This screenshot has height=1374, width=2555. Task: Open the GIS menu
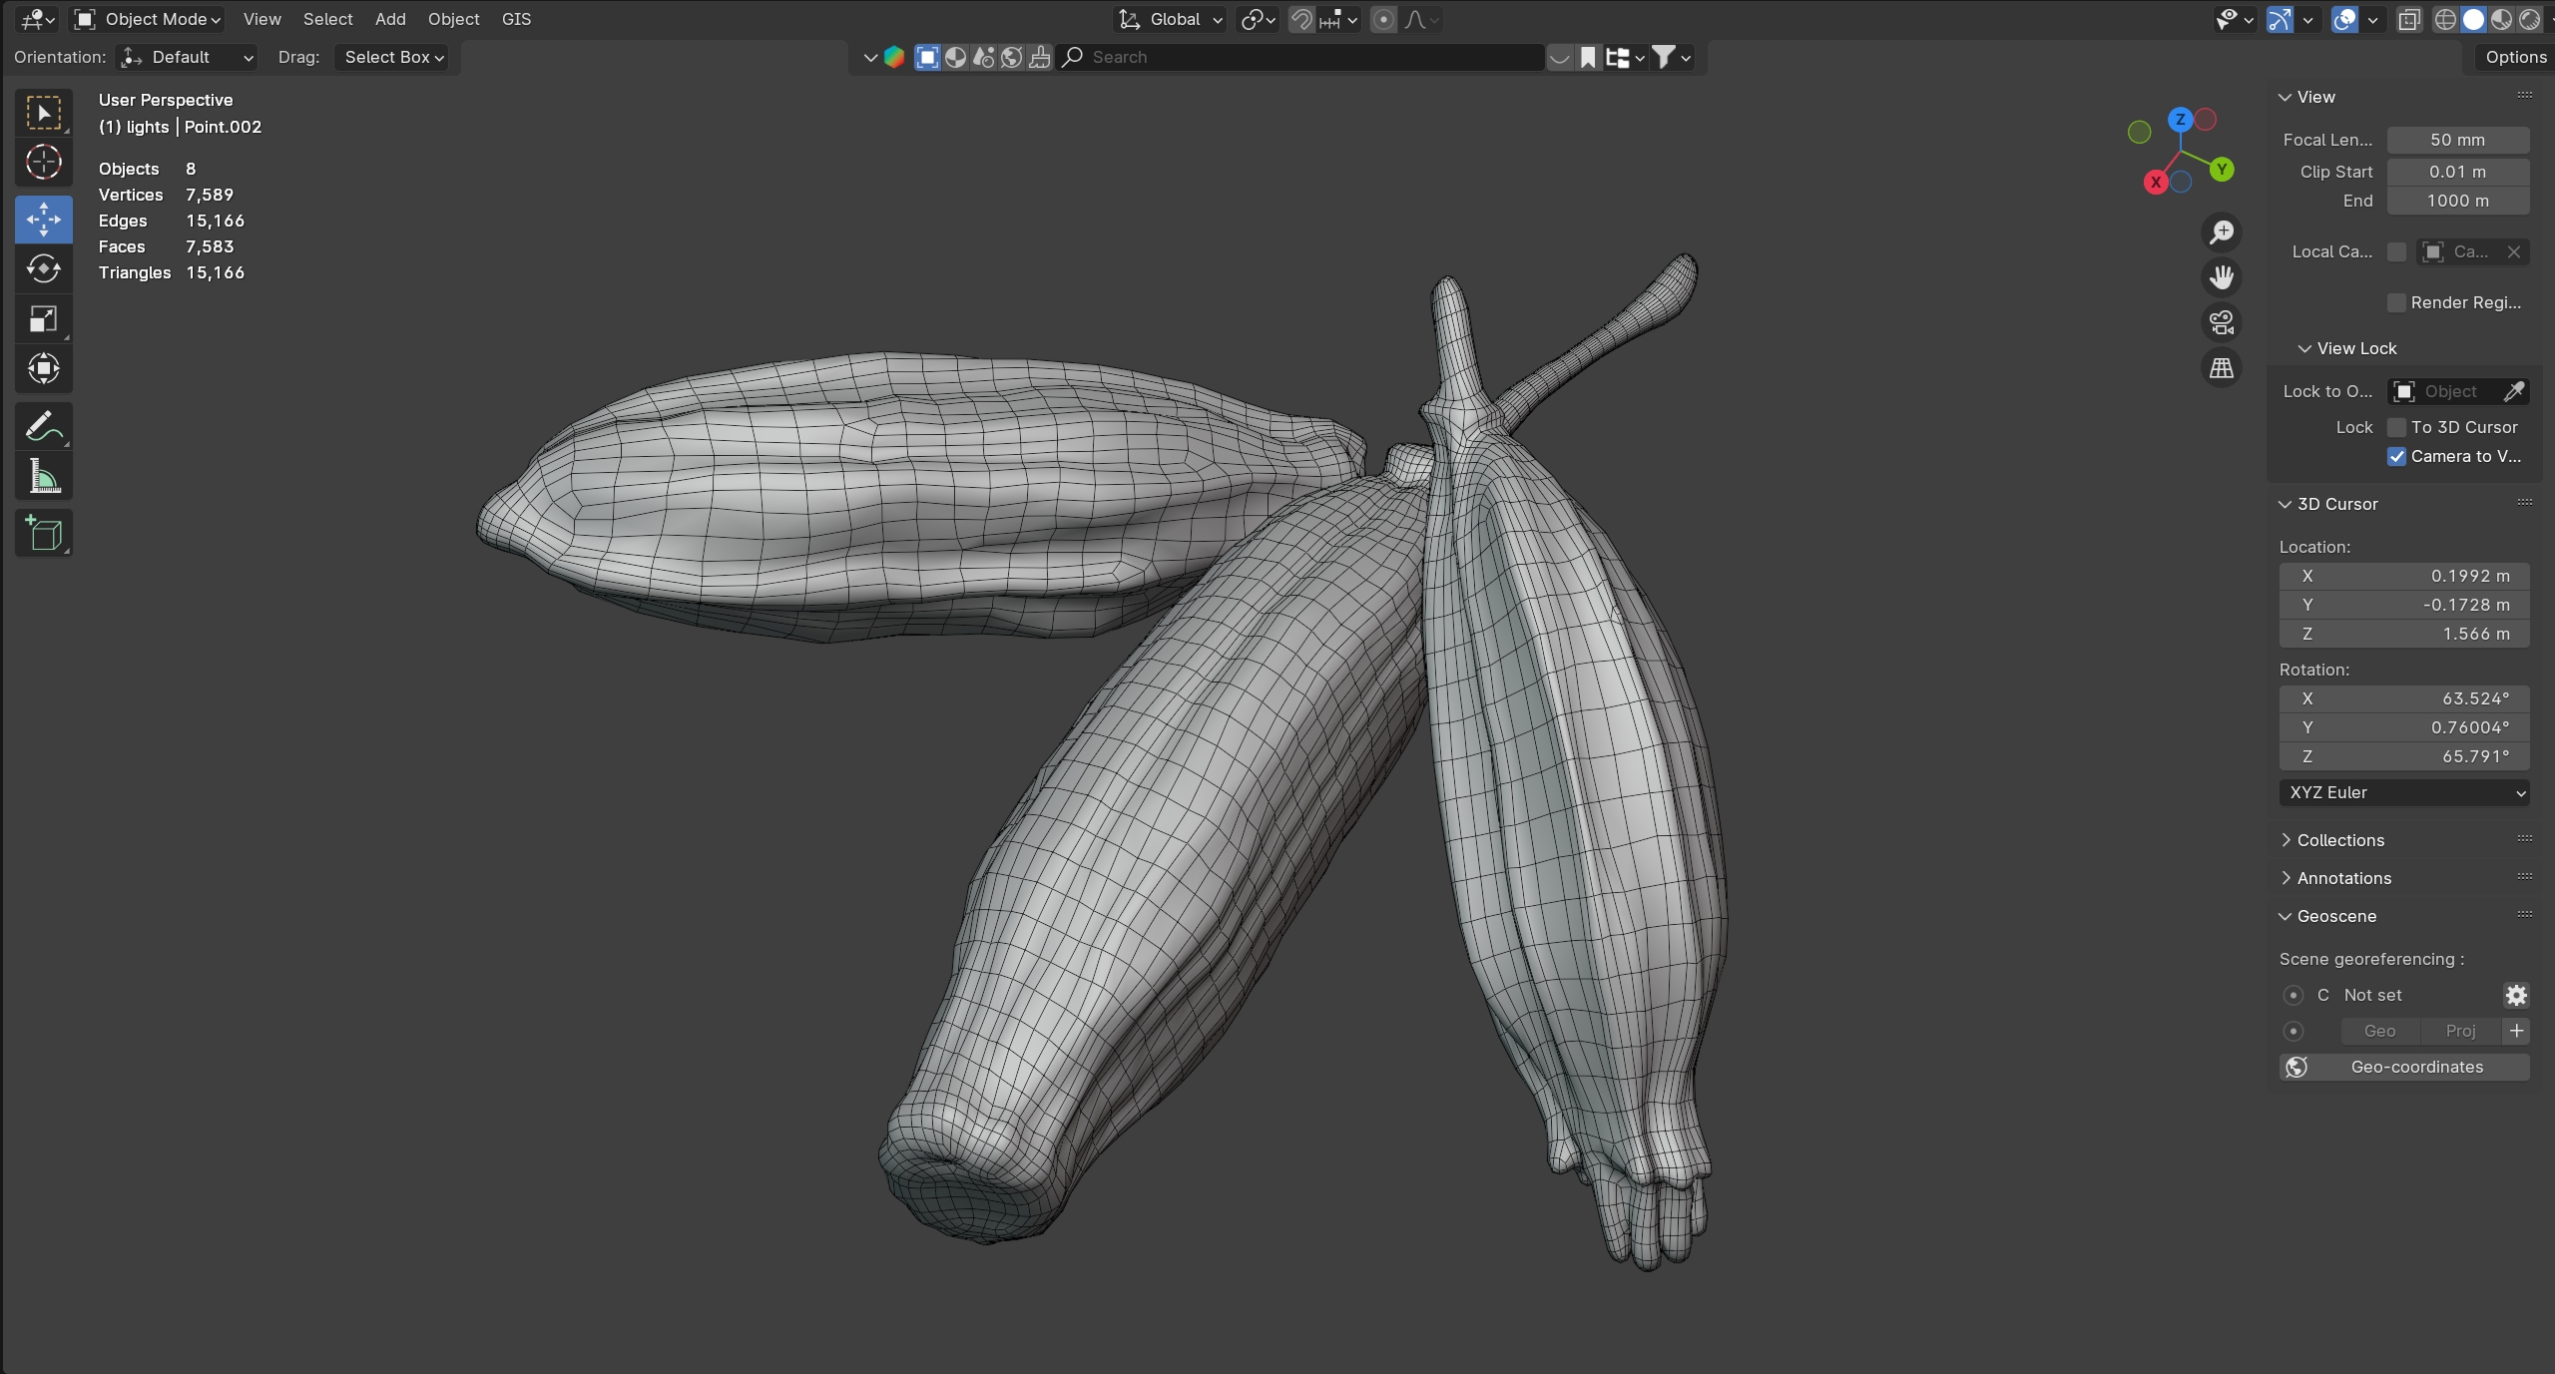coord(516,19)
